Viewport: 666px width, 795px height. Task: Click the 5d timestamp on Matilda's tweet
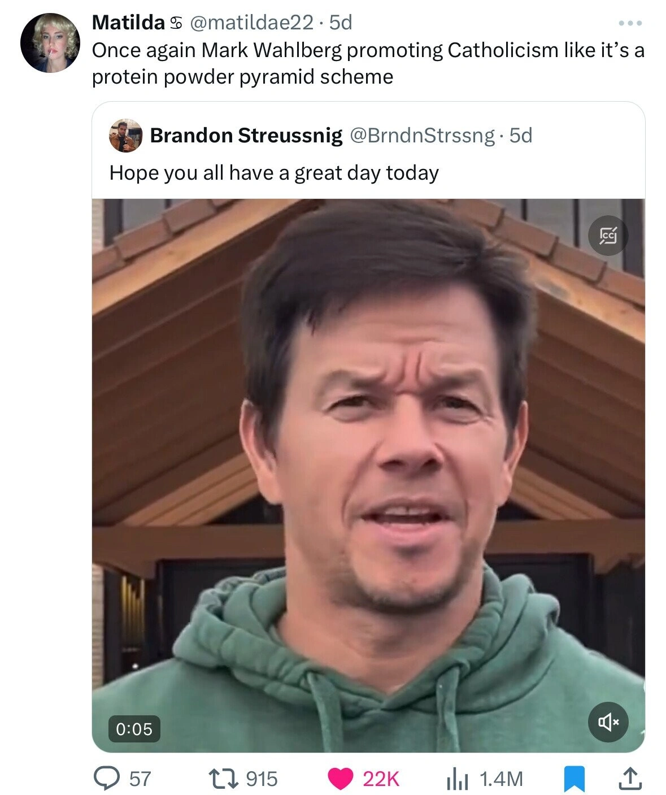[341, 23]
